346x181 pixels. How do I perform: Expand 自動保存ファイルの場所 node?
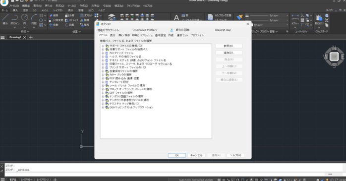pyautogui.click(x=103, y=71)
